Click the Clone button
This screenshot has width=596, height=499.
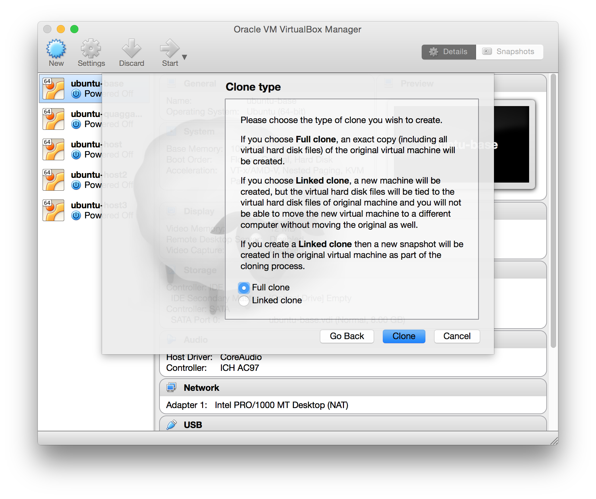tap(404, 336)
